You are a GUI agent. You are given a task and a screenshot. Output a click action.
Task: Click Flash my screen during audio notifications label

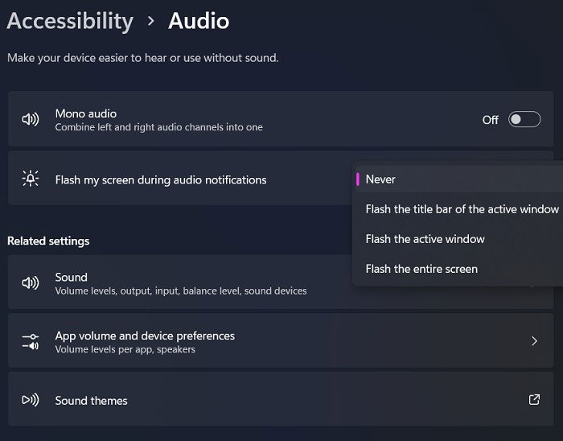(x=161, y=179)
